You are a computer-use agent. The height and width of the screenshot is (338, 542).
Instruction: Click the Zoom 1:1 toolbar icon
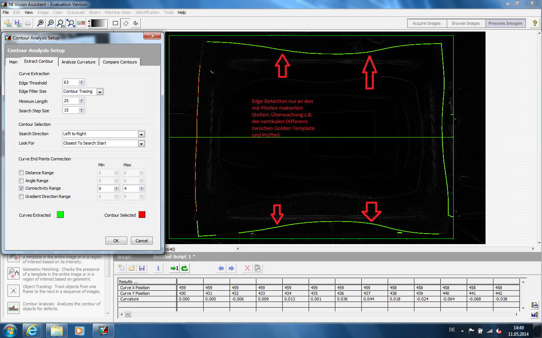(60, 23)
